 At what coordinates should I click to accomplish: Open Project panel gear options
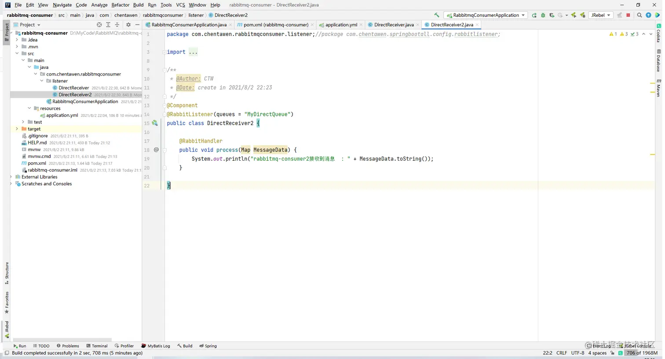pyautogui.click(x=128, y=25)
